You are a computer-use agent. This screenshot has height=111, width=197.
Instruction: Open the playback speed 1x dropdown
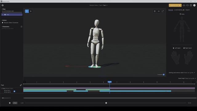click(15, 103)
